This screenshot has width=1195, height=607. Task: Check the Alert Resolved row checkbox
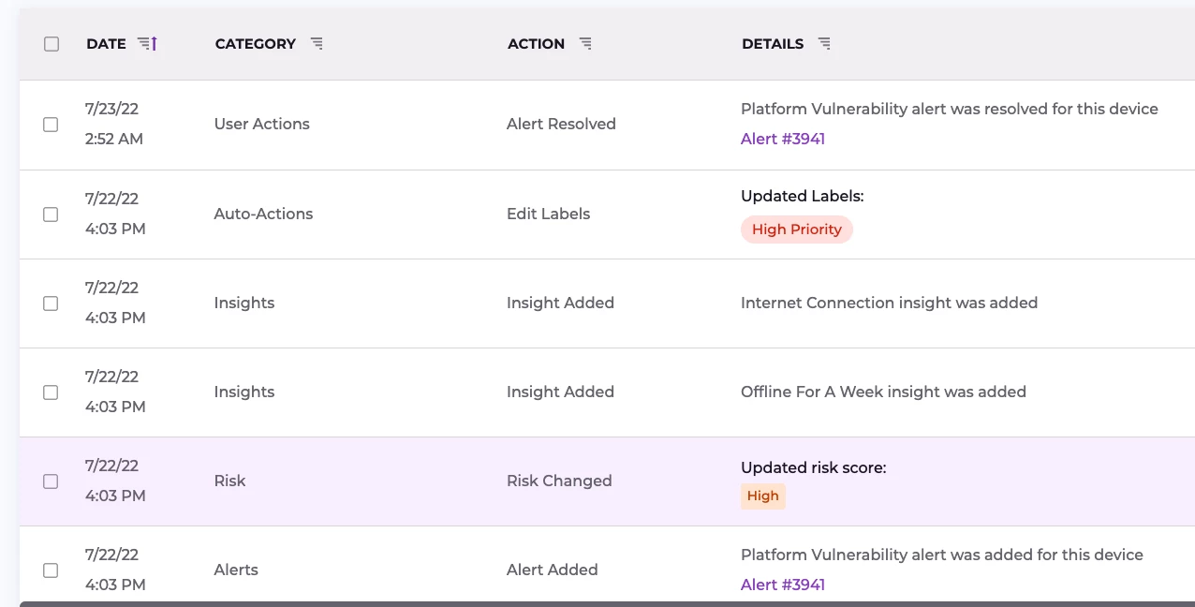[52, 125]
